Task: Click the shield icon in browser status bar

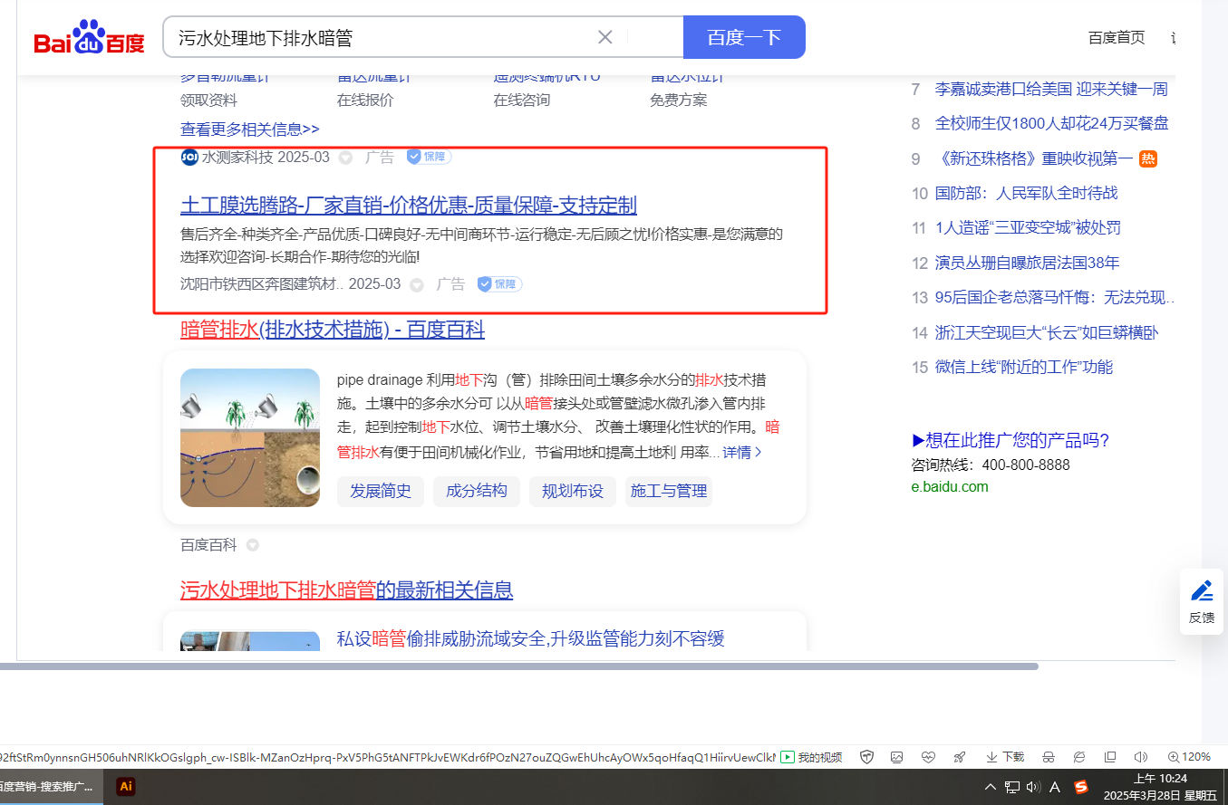Action: (866, 757)
